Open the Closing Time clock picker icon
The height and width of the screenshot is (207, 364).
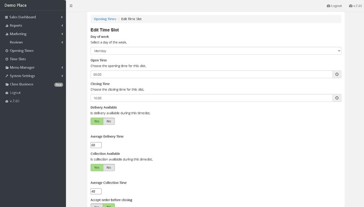tap(337, 98)
